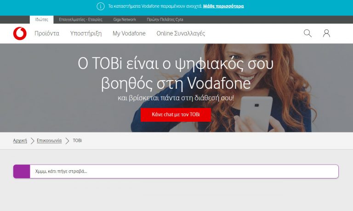353x211 pixels.
Task: Click the Vodafone logo icon
Action: (x=20, y=33)
